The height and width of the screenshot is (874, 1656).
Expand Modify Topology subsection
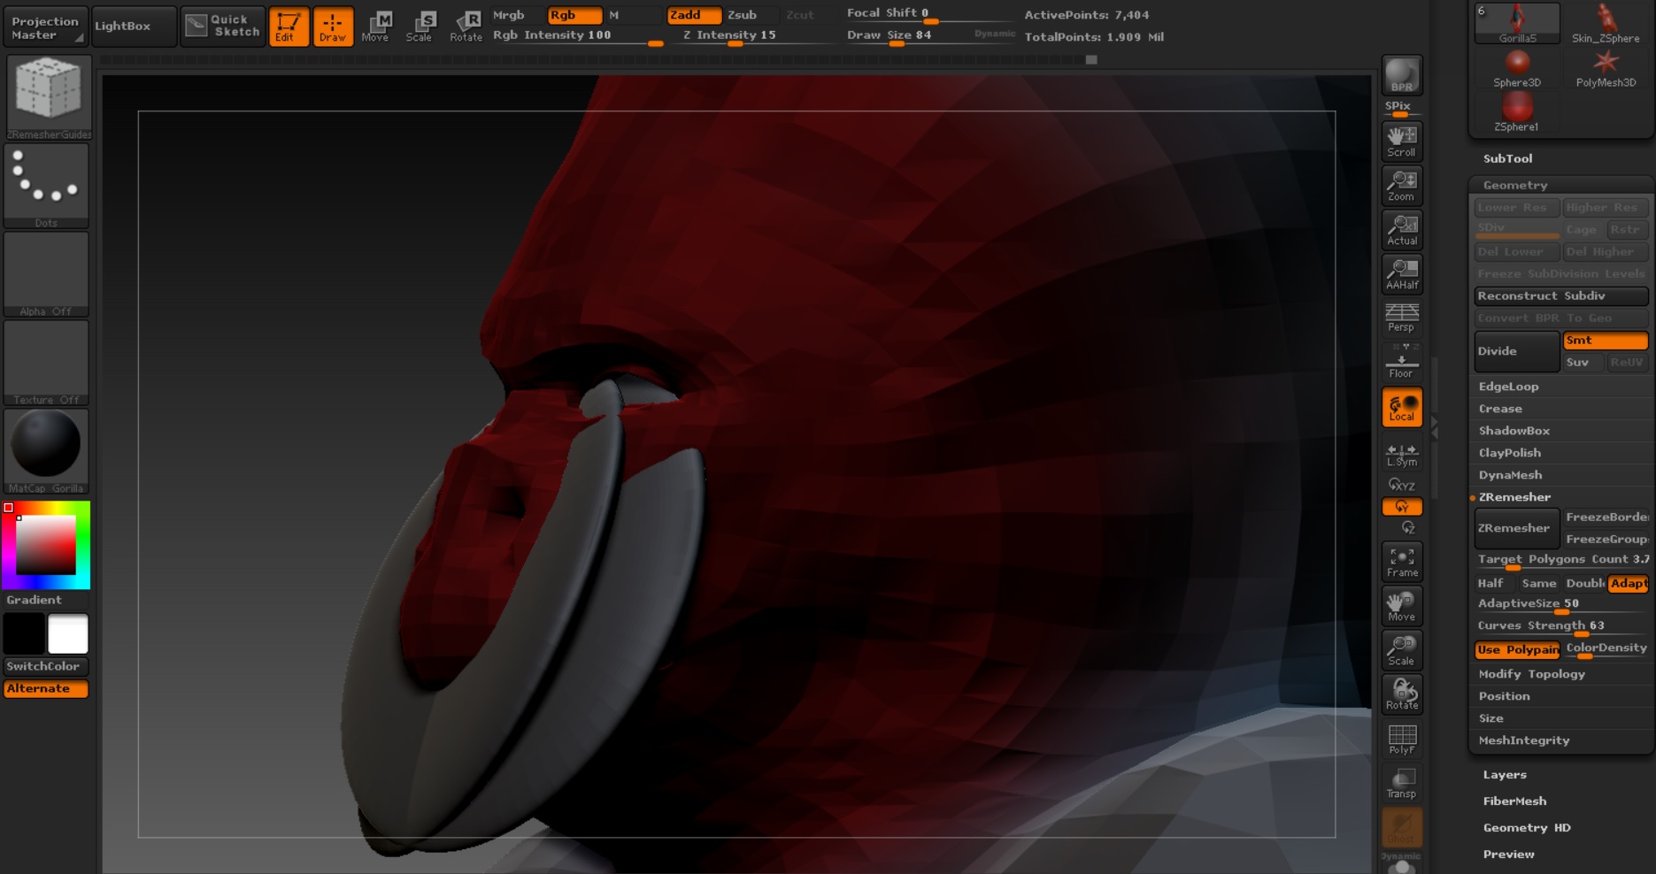click(1531, 674)
